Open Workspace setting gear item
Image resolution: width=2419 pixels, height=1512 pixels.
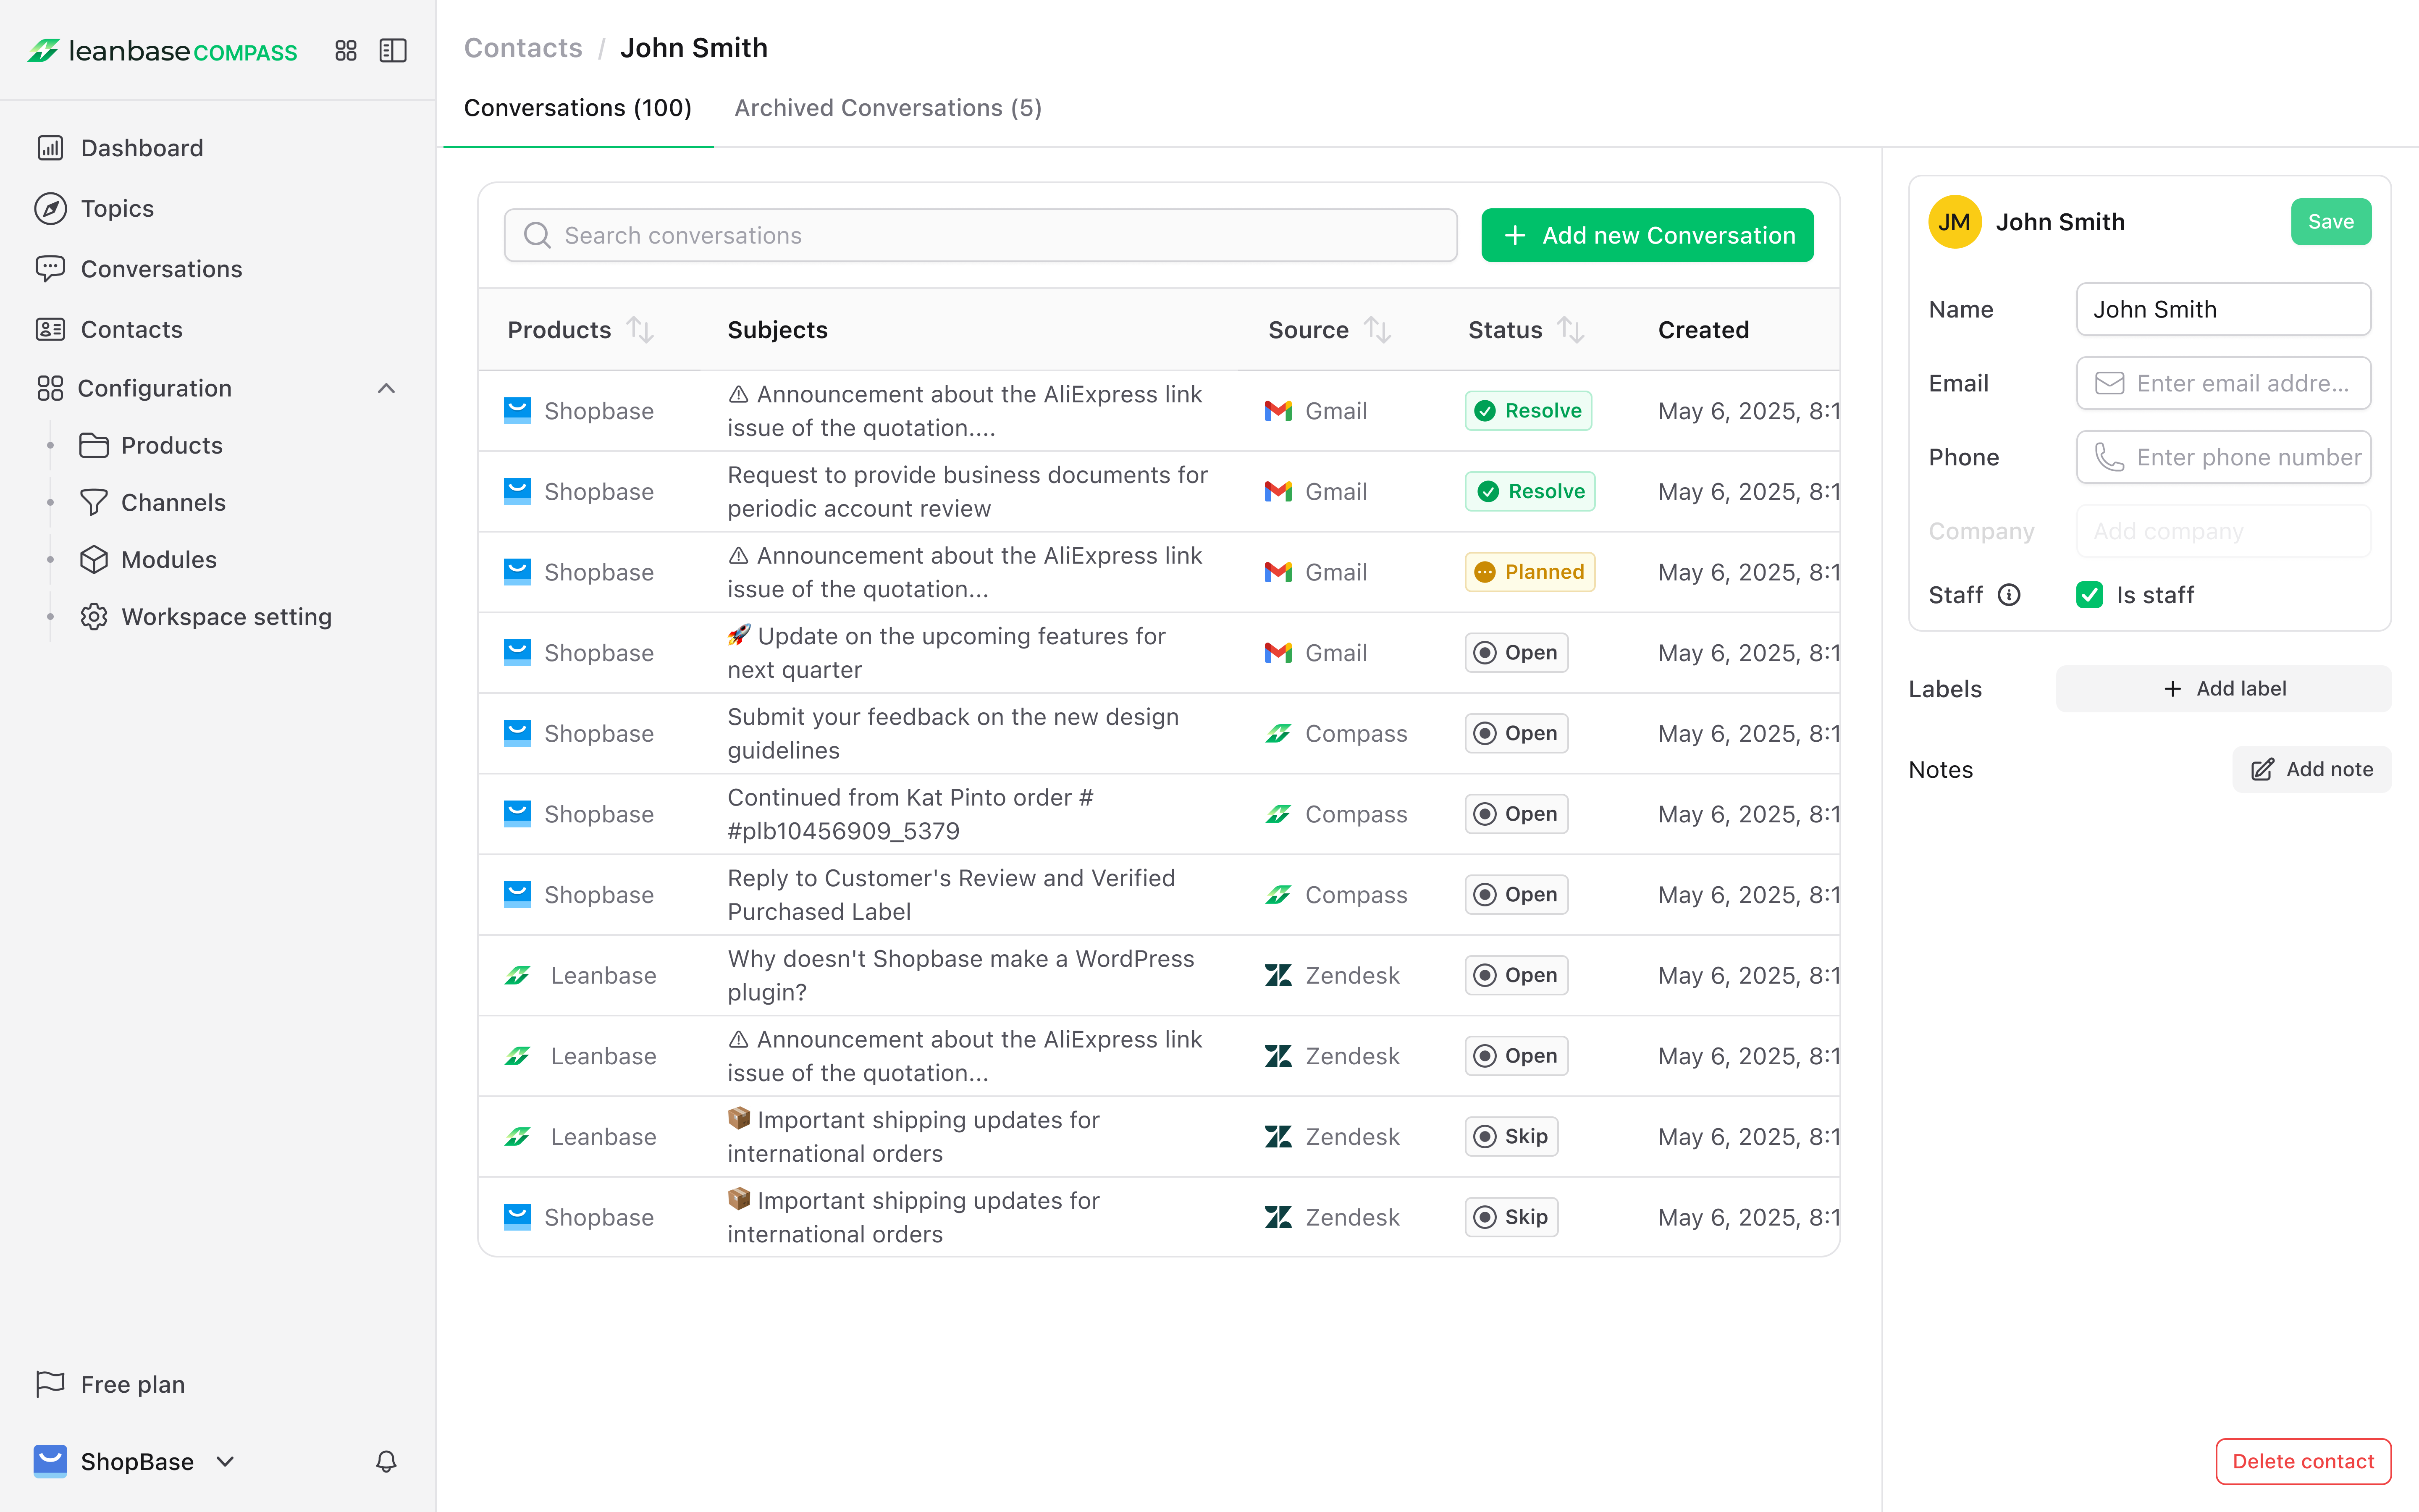(x=94, y=617)
